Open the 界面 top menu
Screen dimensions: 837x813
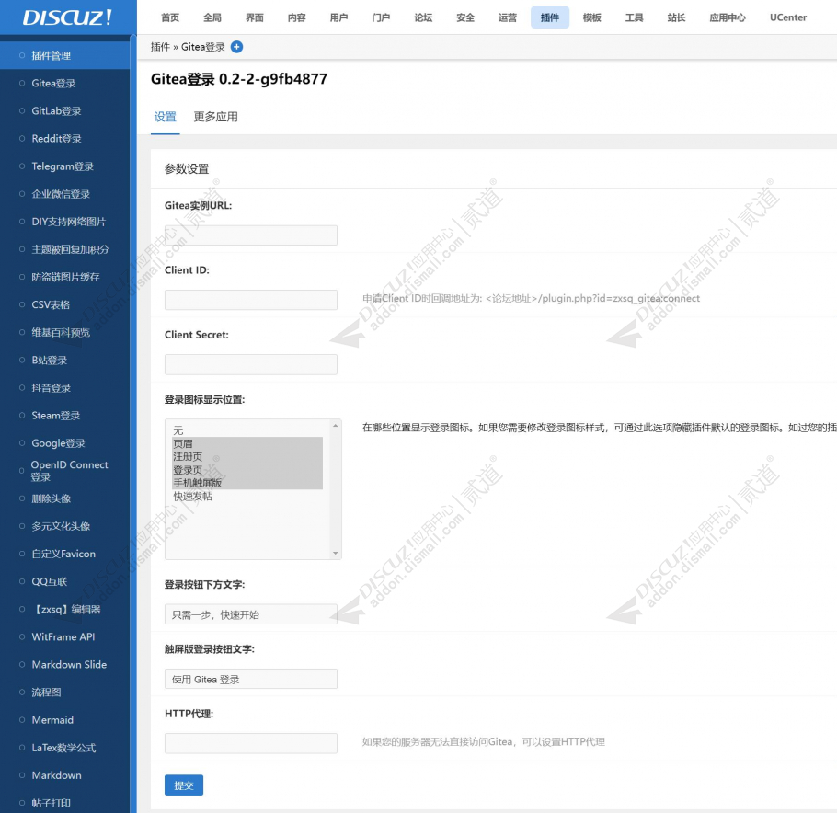pos(255,17)
